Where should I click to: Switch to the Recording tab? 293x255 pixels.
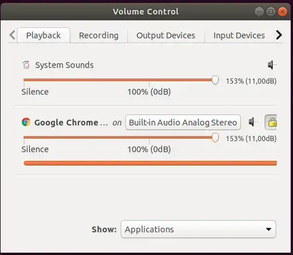pyautogui.click(x=99, y=35)
